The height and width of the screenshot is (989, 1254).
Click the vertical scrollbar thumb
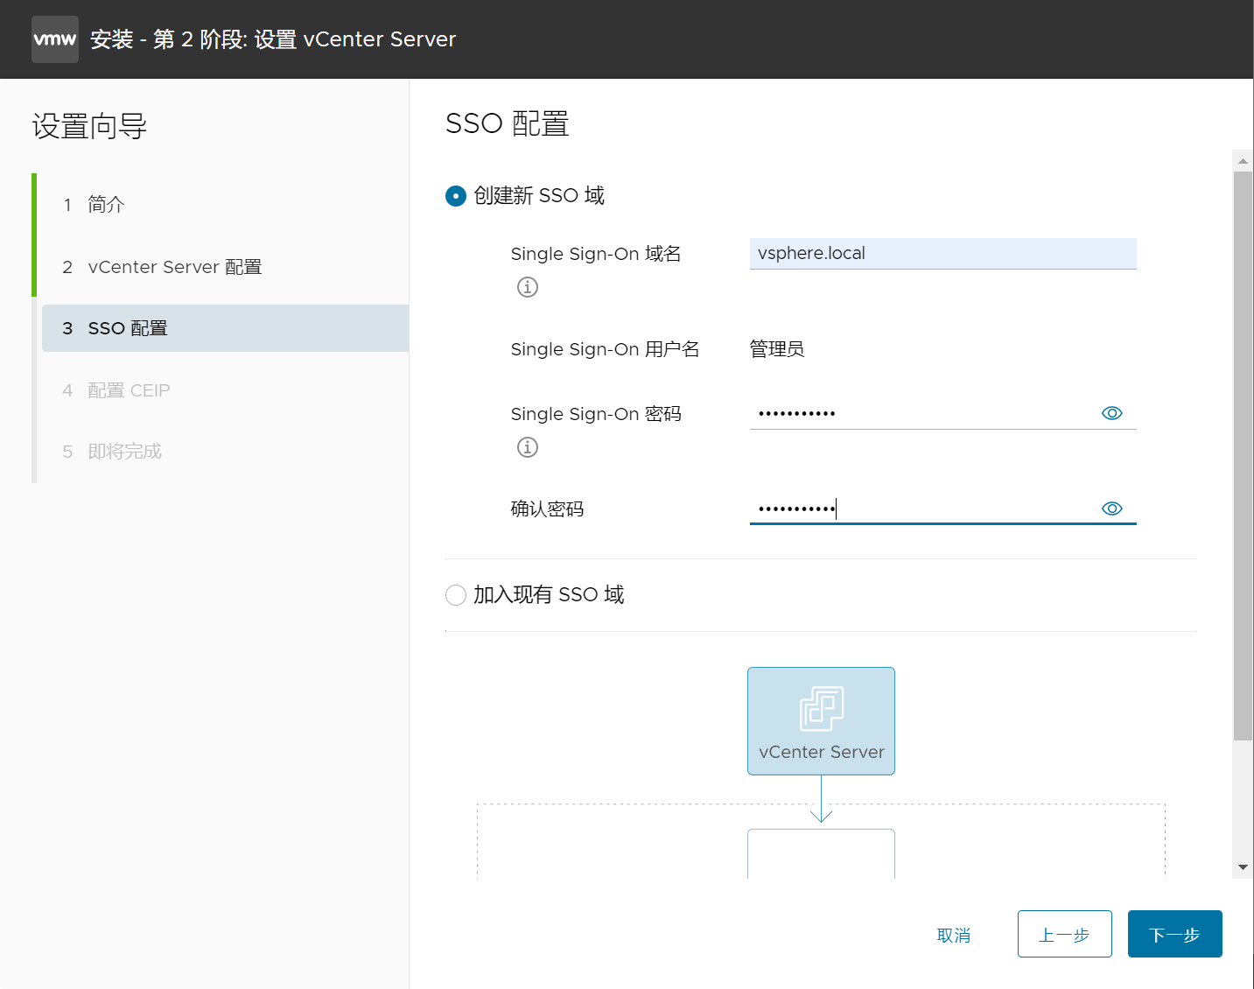1243,455
